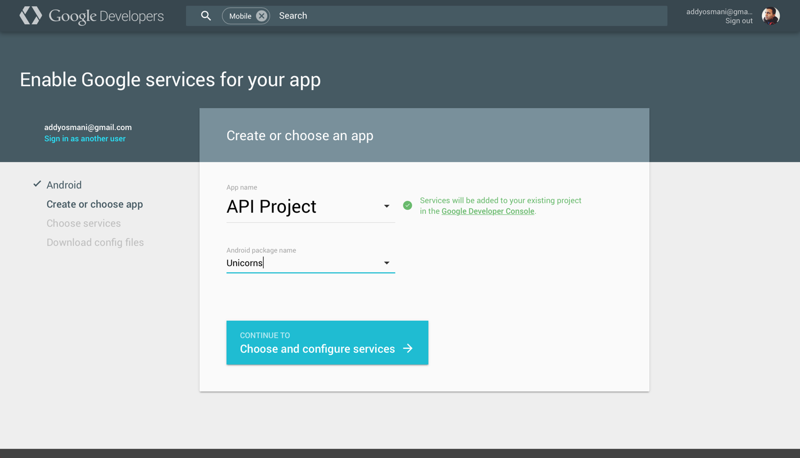
Task: Open the Choose services step
Action: 83,223
